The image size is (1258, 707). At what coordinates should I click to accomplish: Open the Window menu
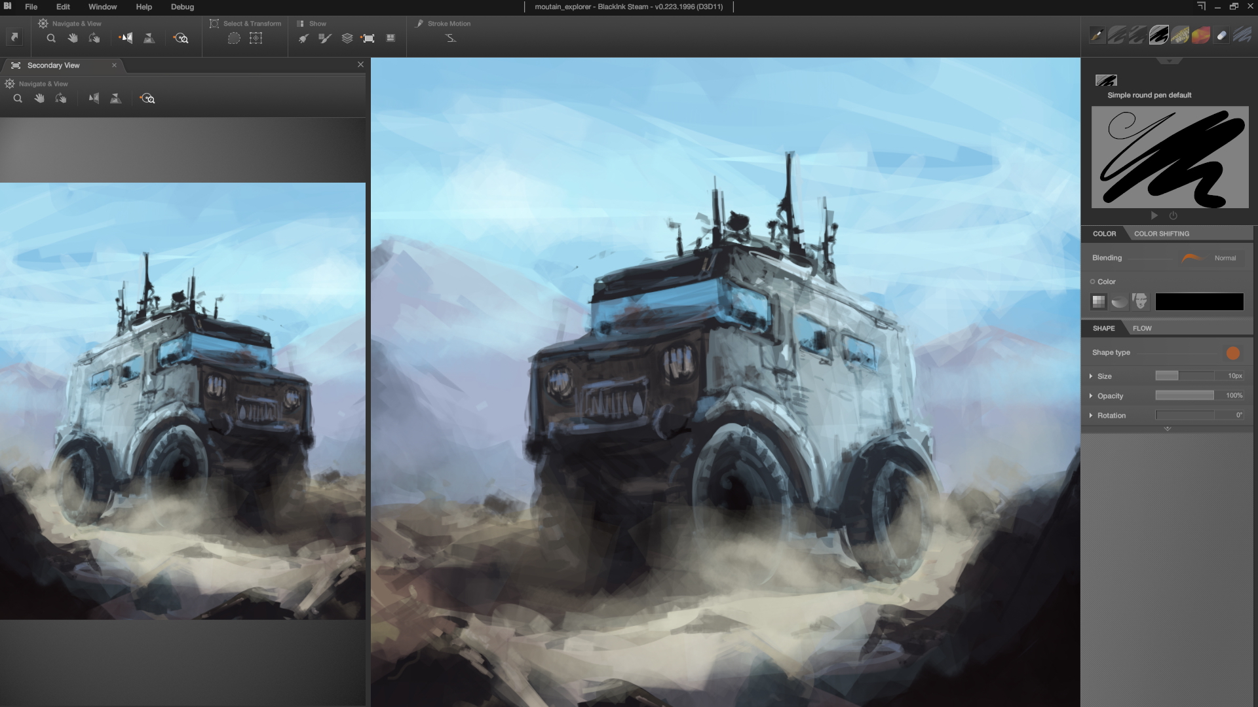tap(103, 7)
